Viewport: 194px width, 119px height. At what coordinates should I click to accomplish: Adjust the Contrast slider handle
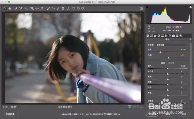click(x=168, y=74)
